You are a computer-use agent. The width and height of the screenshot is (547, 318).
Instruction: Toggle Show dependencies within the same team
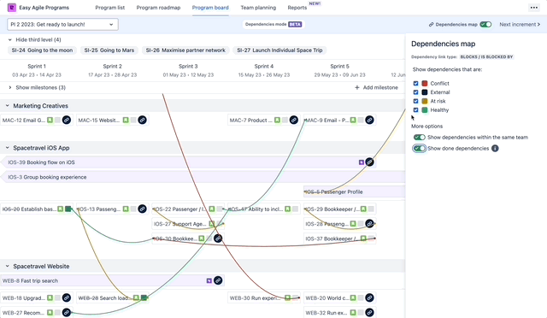tap(420, 137)
